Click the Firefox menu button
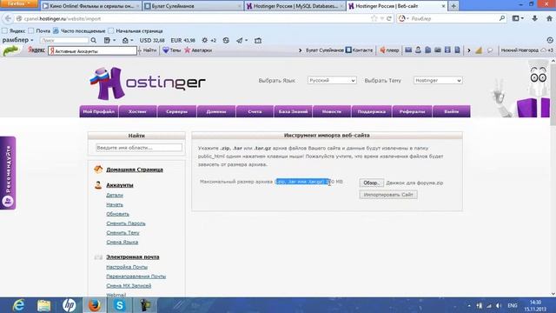556x313 pixels. pyautogui.click(x=19, y=3)
